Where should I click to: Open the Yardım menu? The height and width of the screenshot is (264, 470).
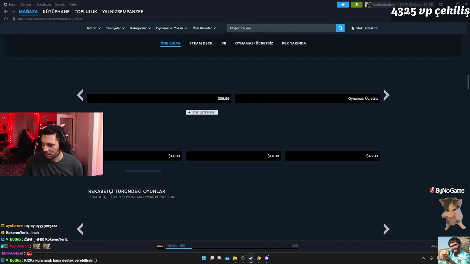point(73,5)
